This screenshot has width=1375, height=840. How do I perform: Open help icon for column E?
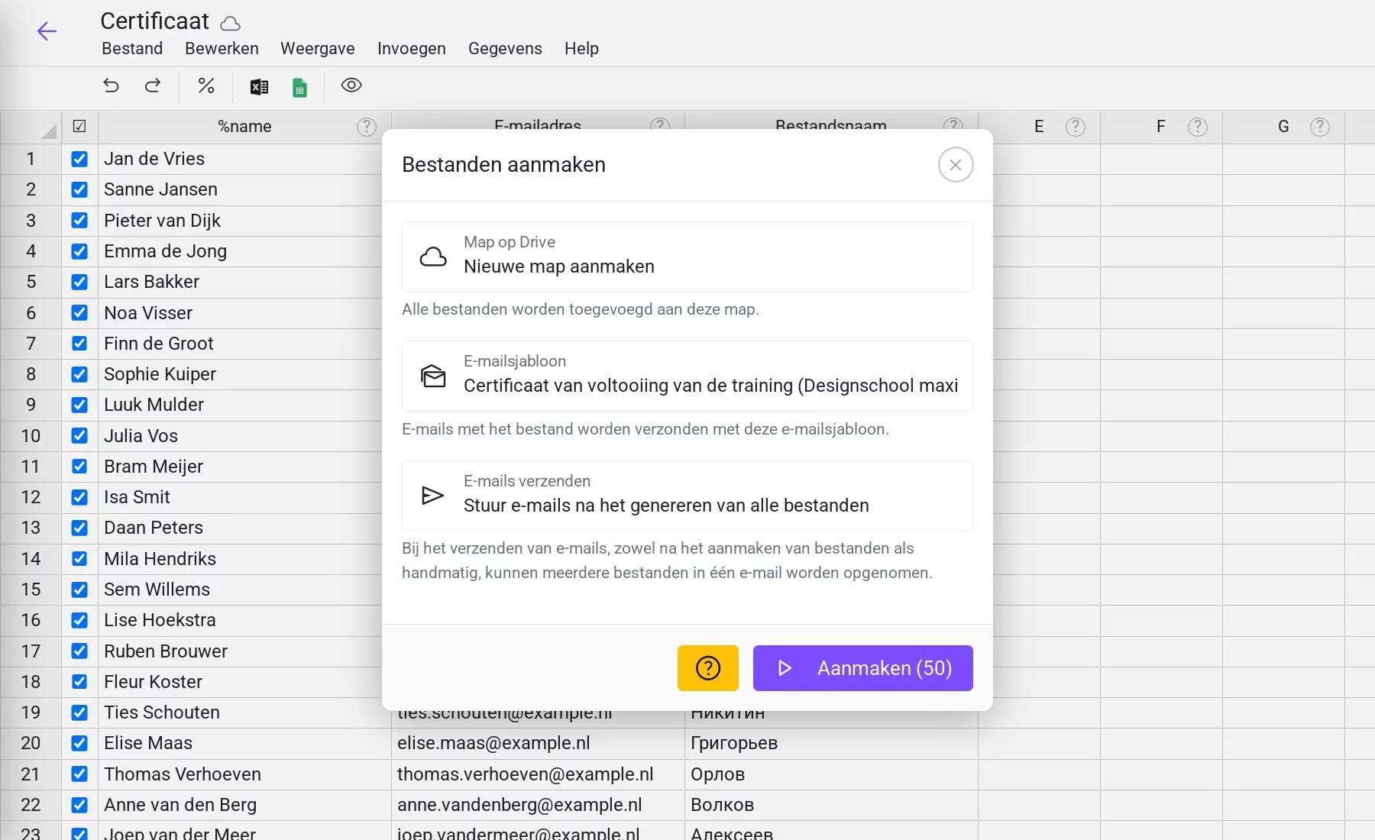(x=1076, y=127)
